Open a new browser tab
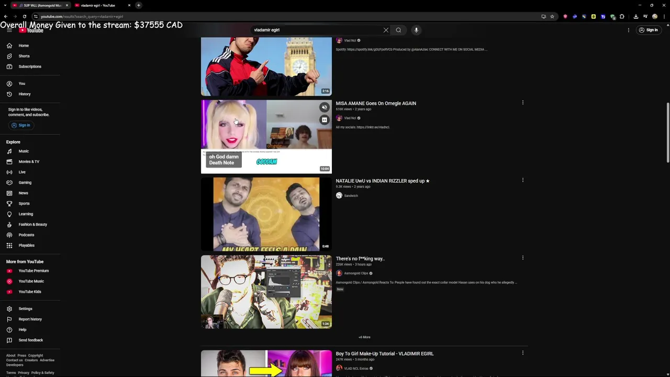Viewport: 670px width, 377px height. click(x=139, y=5)
